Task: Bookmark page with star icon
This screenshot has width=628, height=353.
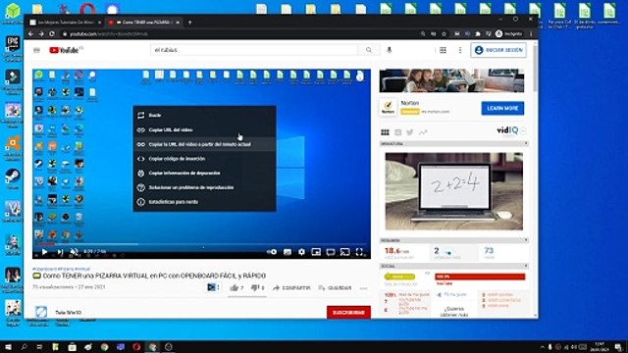Action: (x=444, y=34)
